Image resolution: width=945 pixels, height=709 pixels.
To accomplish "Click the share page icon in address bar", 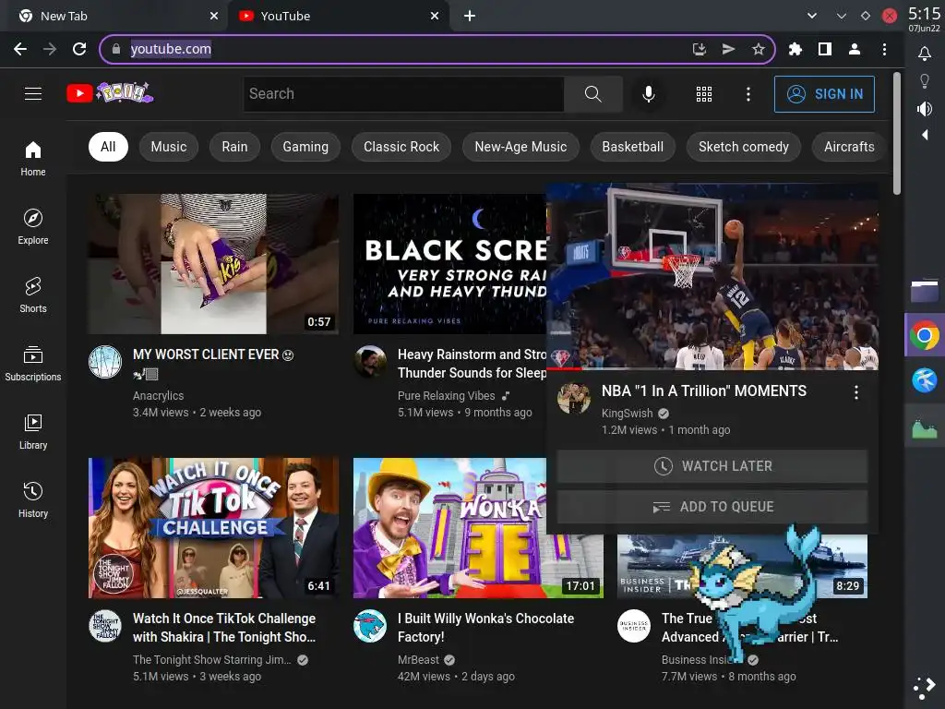I will 729,49.
